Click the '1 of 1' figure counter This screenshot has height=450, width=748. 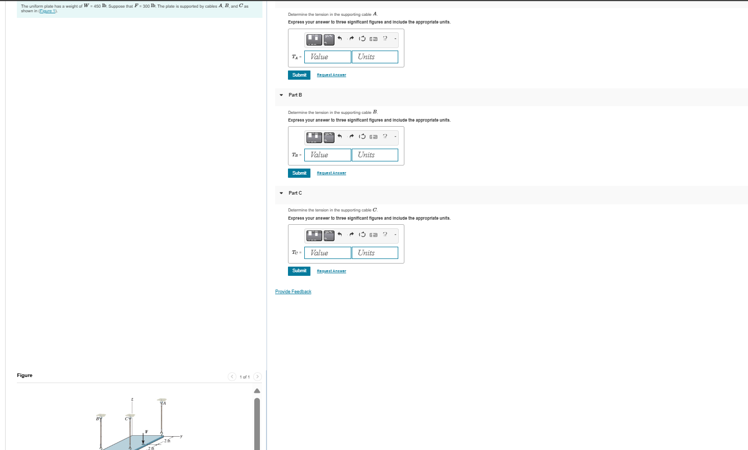(245, 377)
